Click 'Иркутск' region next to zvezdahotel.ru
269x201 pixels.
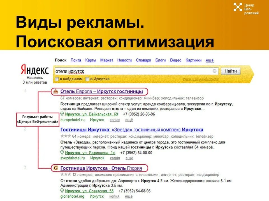coord(97,158)
